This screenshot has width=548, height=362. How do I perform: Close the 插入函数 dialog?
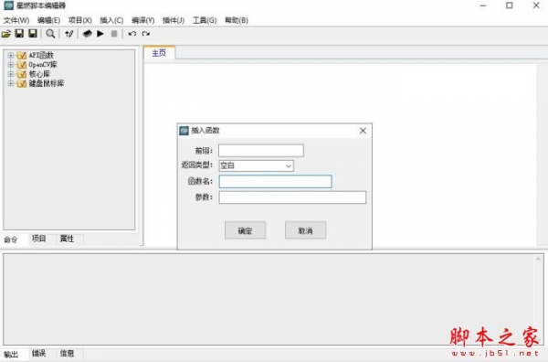(363, 131)
